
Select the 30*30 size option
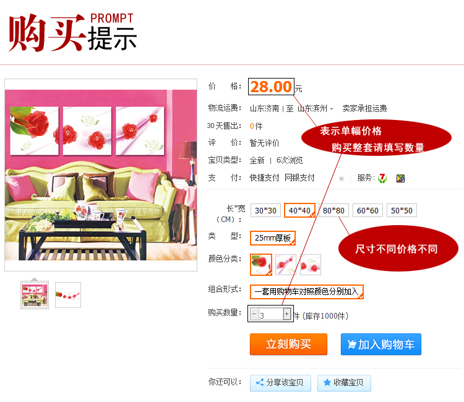coord(265,210)
